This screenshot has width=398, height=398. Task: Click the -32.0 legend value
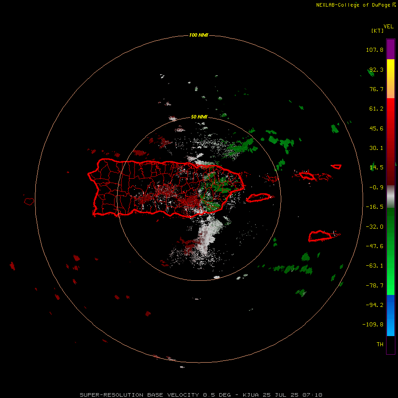click(375, 227)
